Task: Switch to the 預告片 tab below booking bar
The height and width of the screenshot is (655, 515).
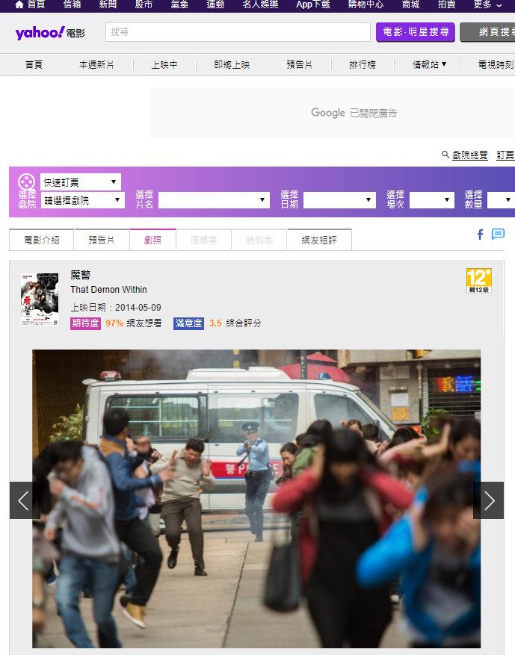Action: coord(102,240)
